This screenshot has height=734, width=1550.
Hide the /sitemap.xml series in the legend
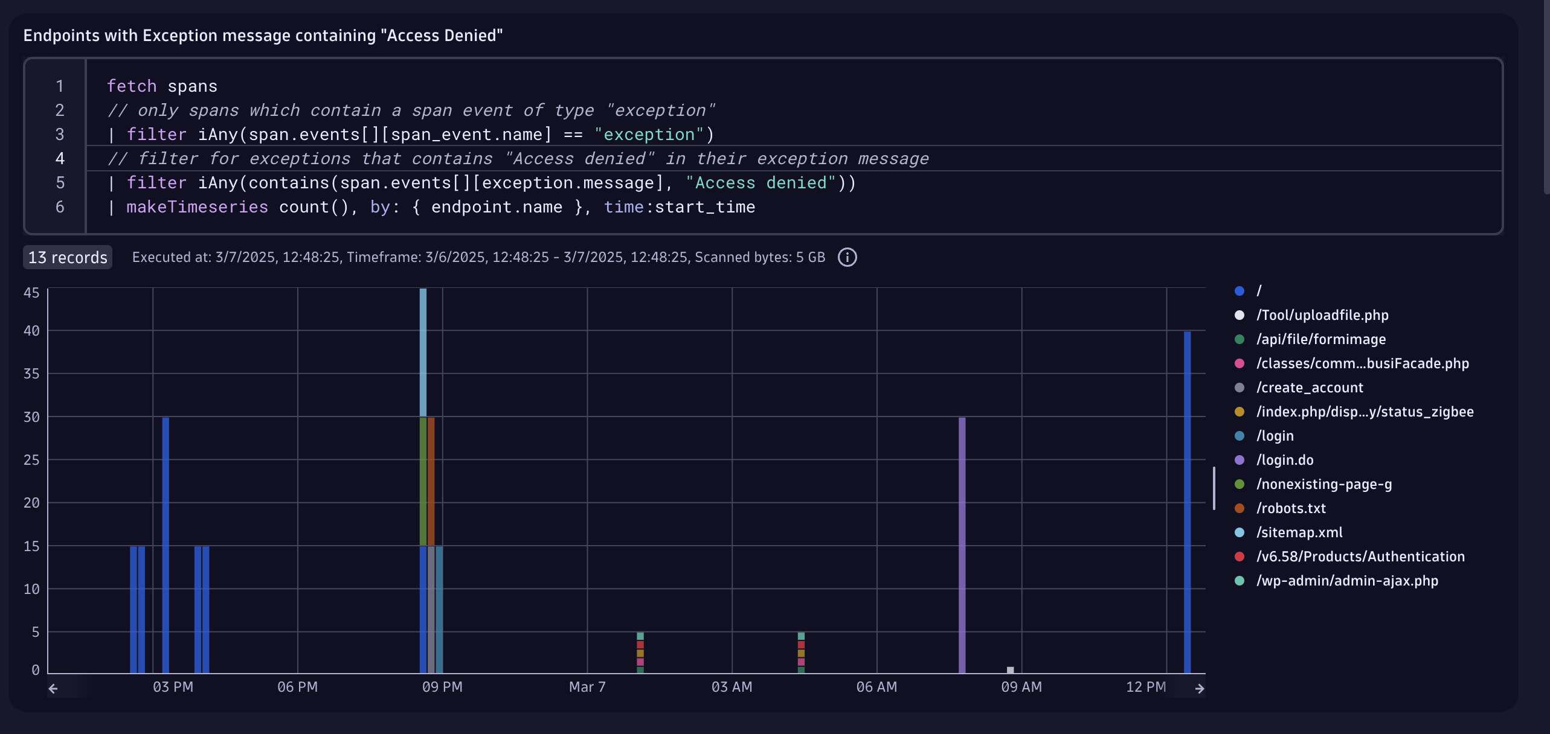1299,532
